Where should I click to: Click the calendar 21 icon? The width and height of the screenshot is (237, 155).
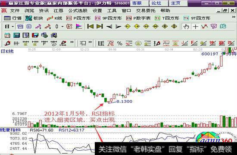click(7, 35)
